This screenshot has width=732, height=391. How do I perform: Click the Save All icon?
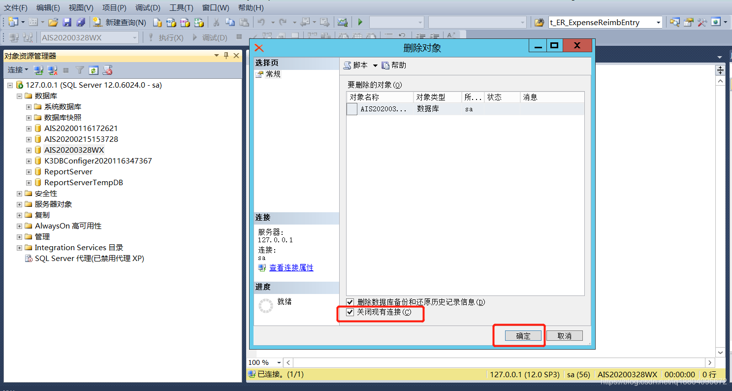(80, 22)
